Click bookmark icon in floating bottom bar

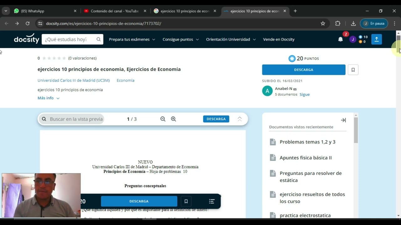point(186,201)
